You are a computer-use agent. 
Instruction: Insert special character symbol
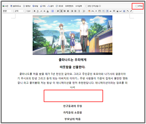click(x=96, y=11)
